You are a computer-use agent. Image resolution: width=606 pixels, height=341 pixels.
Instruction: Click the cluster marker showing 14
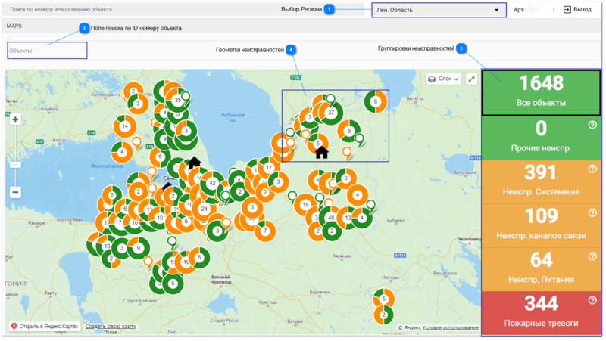(125, 126)
